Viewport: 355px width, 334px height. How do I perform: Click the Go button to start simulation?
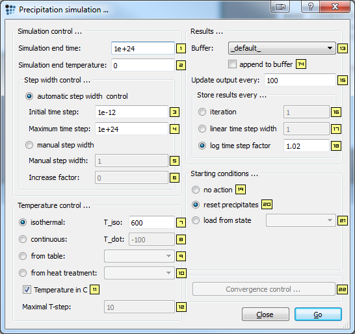[x=318, y=315]
